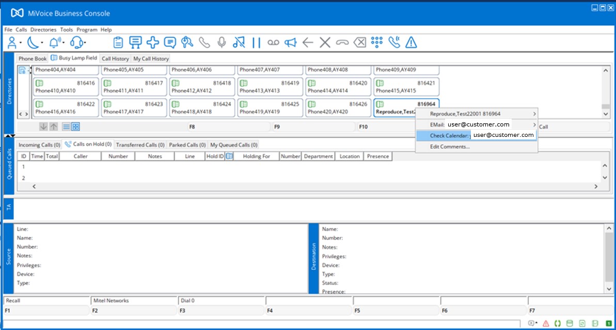Click the crossed-out music note icon
This screenshot has width=616, height=330.
click(x=239, y=42)
